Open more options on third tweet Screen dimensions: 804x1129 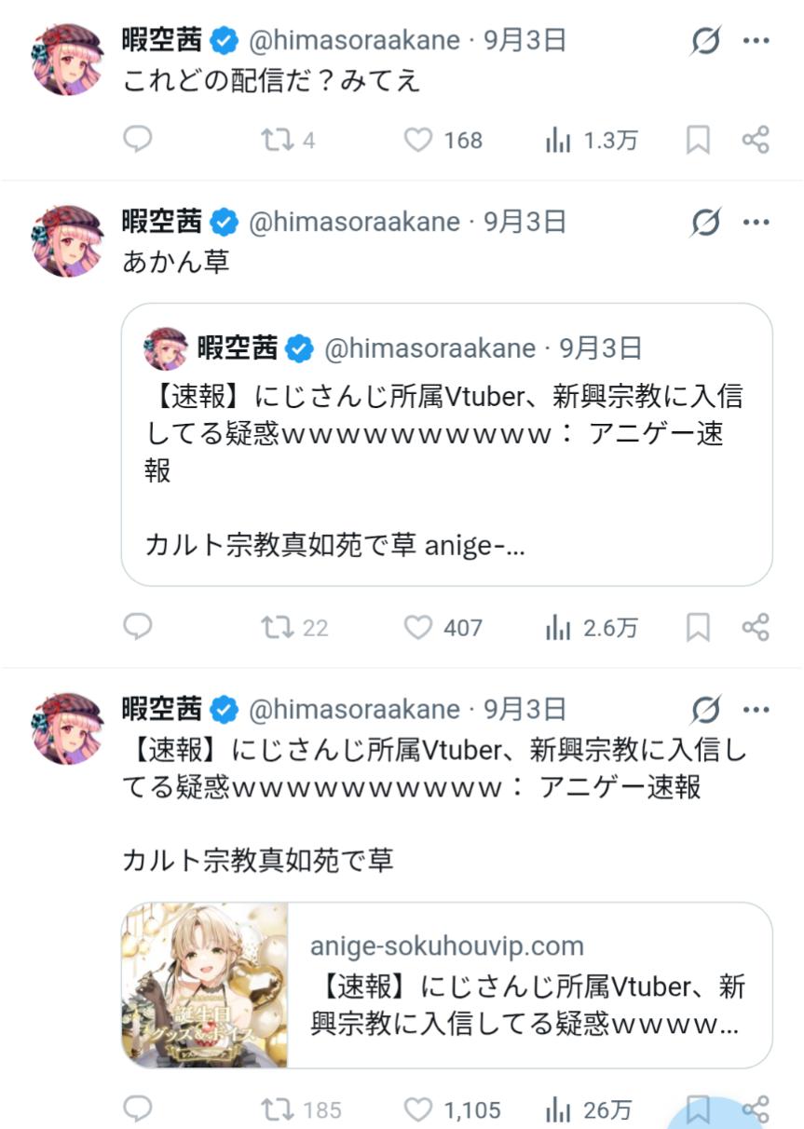click(756, 710)
